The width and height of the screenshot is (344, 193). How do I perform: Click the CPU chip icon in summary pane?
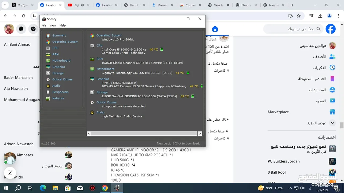92,46
